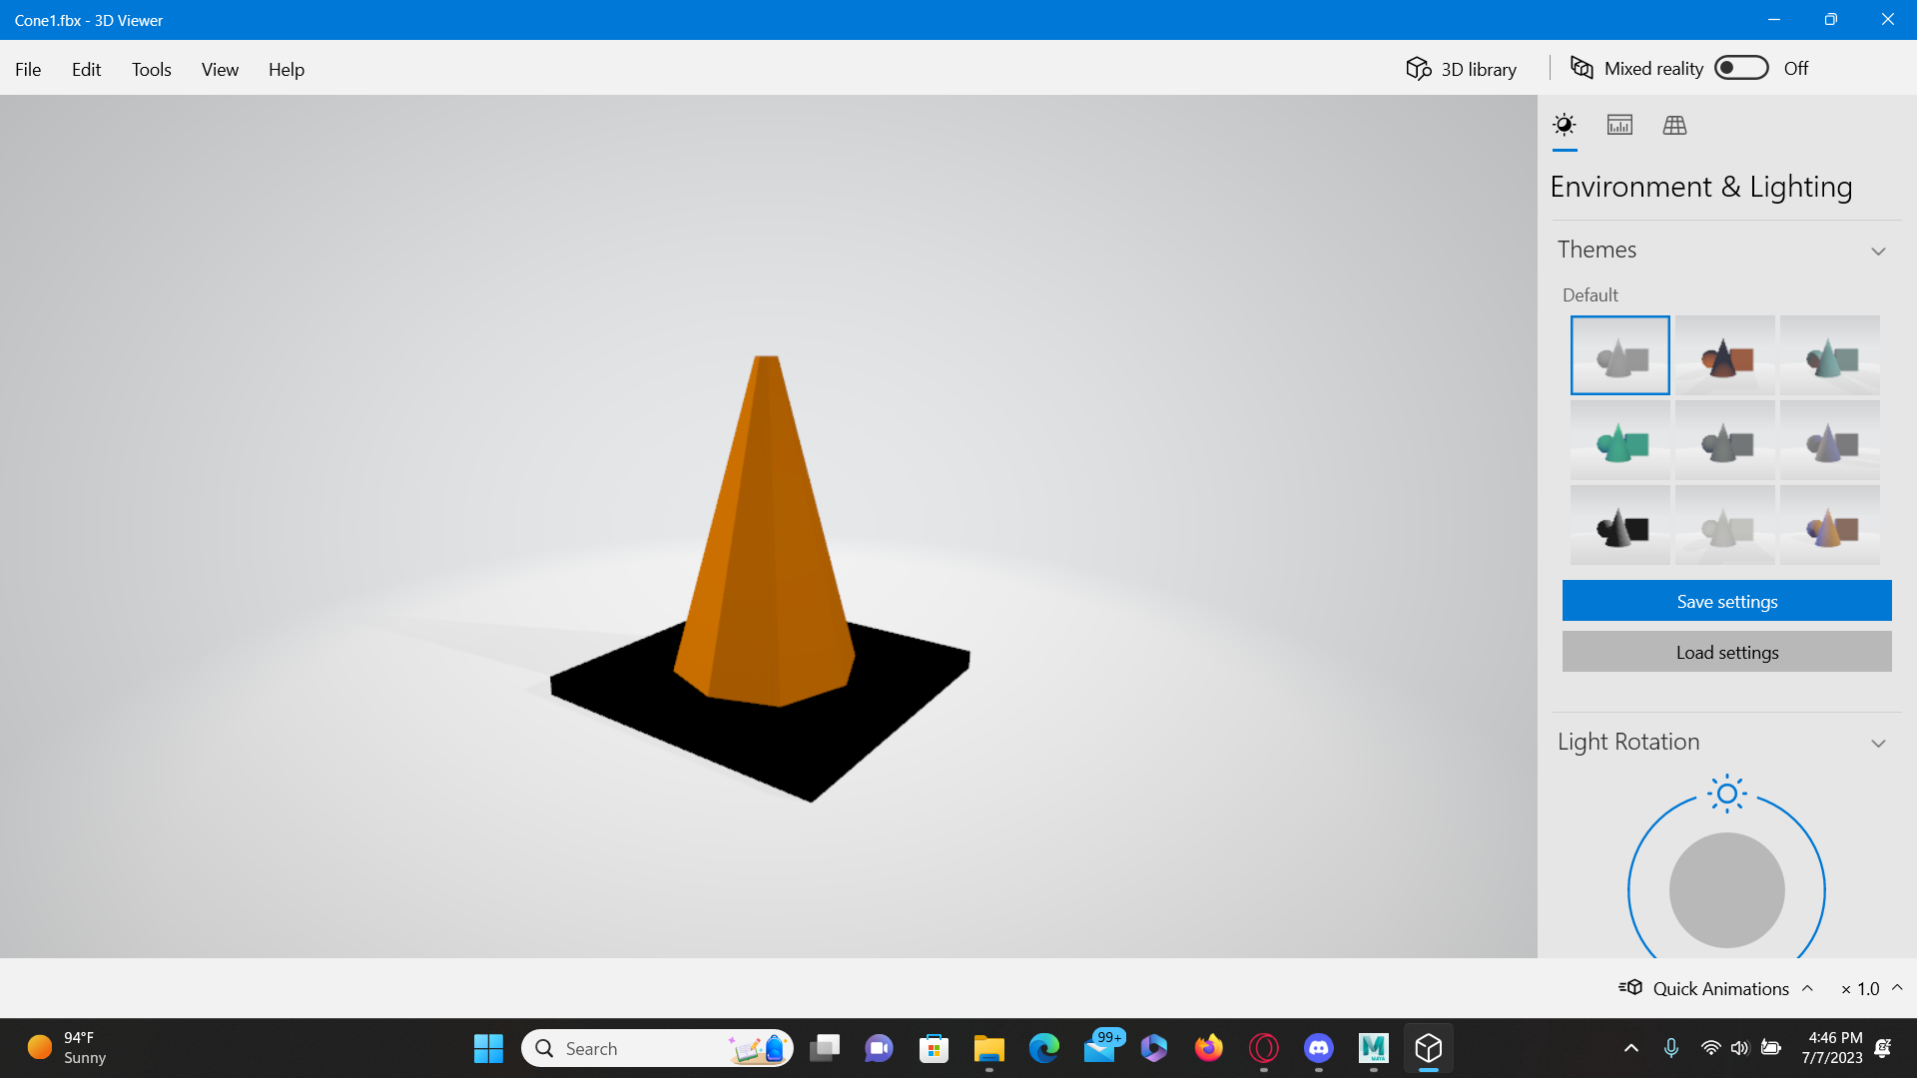Click the Mixed reality icon
Viewport: 1917px width, 1078px height.
click(x=1582, y=68)
